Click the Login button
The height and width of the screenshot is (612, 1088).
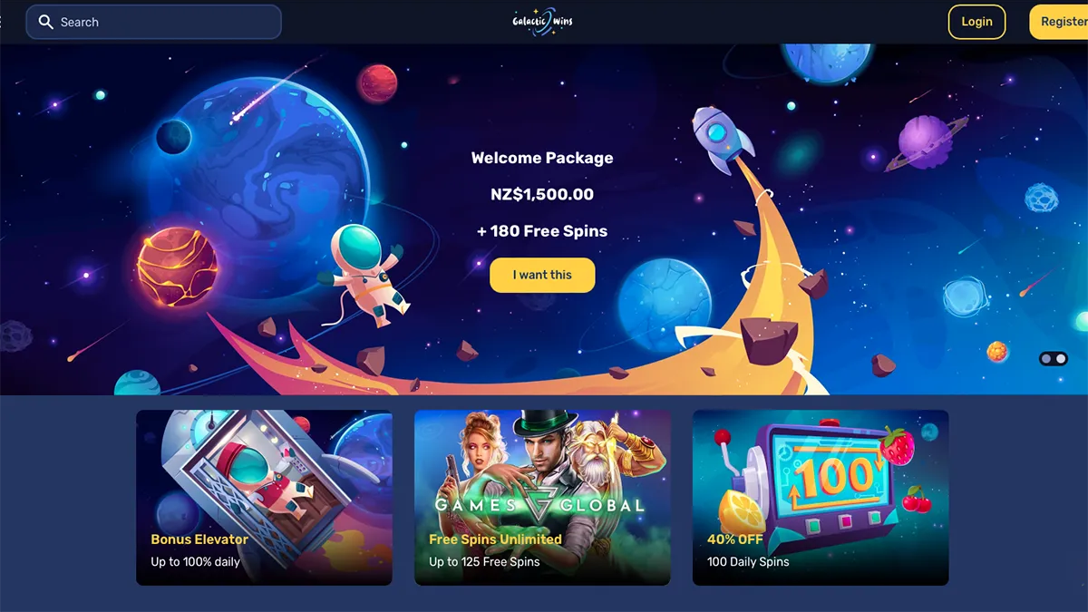click(976, 22)
